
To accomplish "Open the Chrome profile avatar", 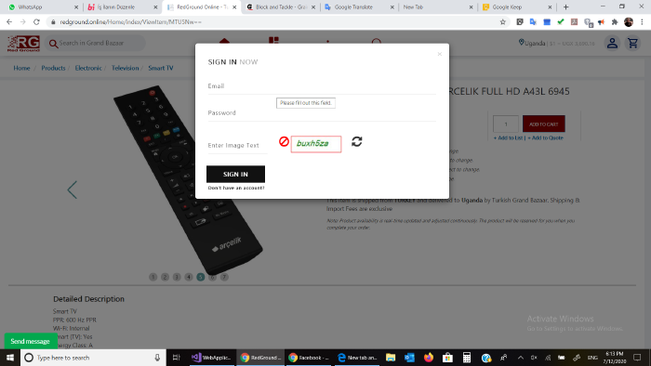I will point(628,22).
